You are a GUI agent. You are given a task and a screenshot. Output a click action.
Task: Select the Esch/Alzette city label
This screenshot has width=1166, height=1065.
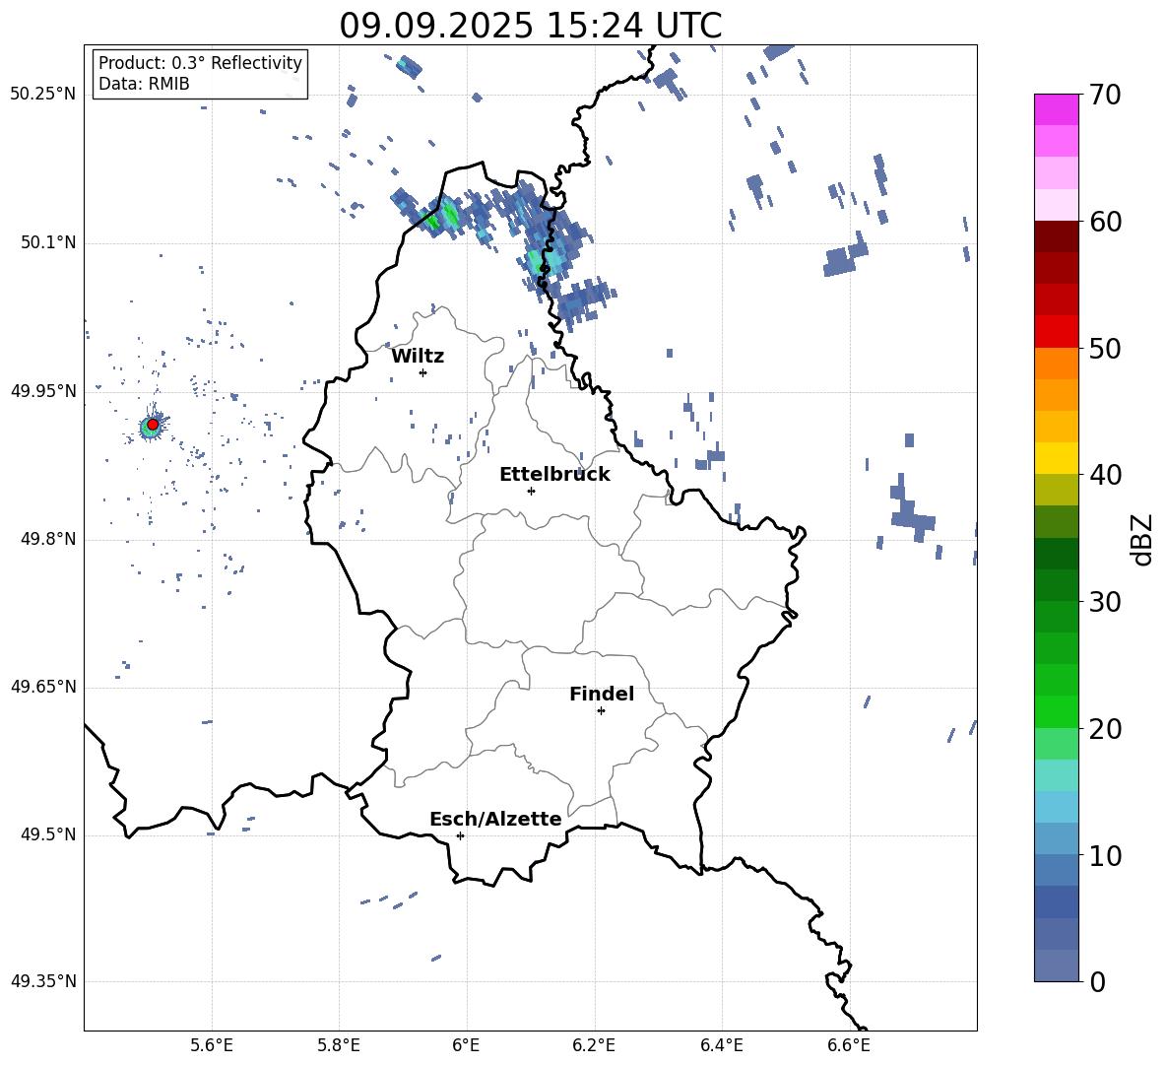click(x=496, y=819)
